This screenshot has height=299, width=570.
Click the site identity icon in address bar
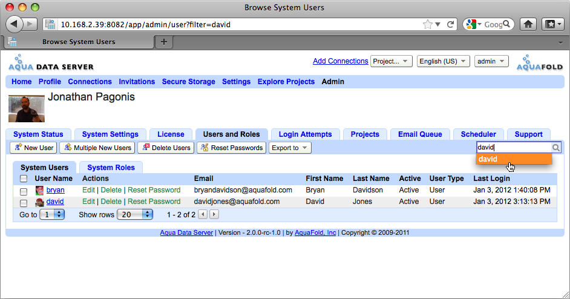pyautogui.click(x=50, y=24)
